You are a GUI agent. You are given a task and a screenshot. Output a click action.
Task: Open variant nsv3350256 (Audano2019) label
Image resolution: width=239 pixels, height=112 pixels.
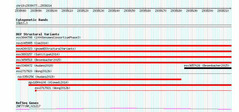pos(36,77)
